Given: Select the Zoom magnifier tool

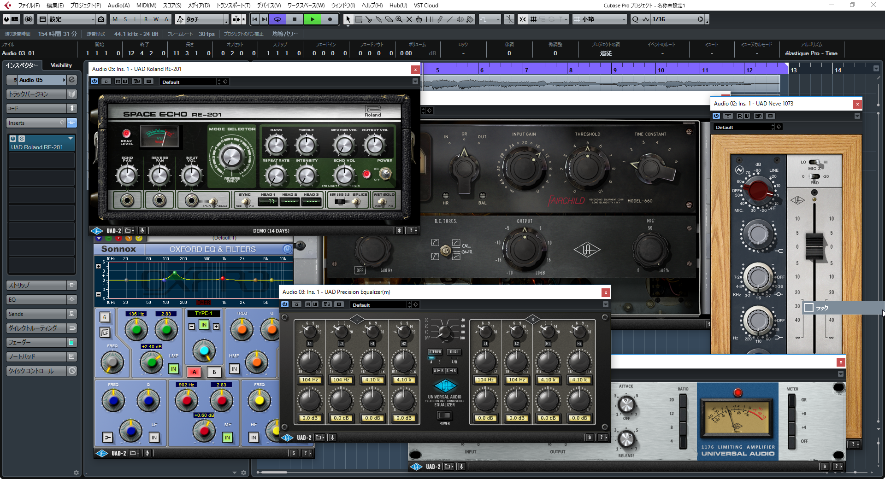Looking at the screenshot, I should (399, 19).
